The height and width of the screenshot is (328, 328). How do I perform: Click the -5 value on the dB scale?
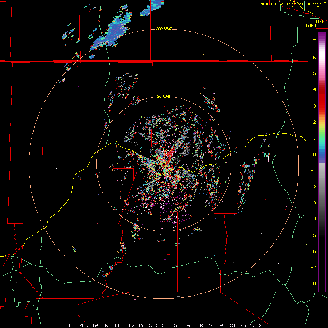click(313, 235)
